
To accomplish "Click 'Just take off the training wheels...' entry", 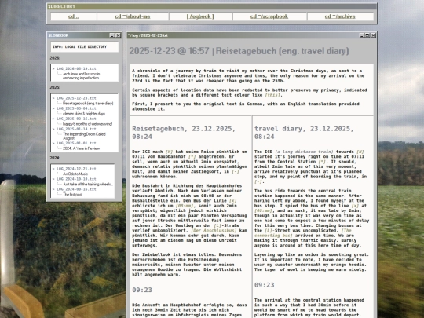I will [x=87, y=185].
